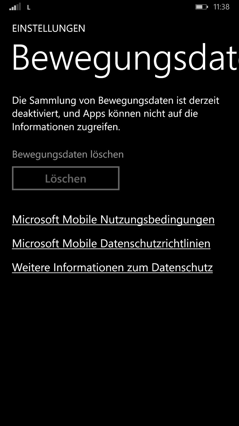Click the Löschen button
This screenshot has width=239, height=426.
[66, 178]
